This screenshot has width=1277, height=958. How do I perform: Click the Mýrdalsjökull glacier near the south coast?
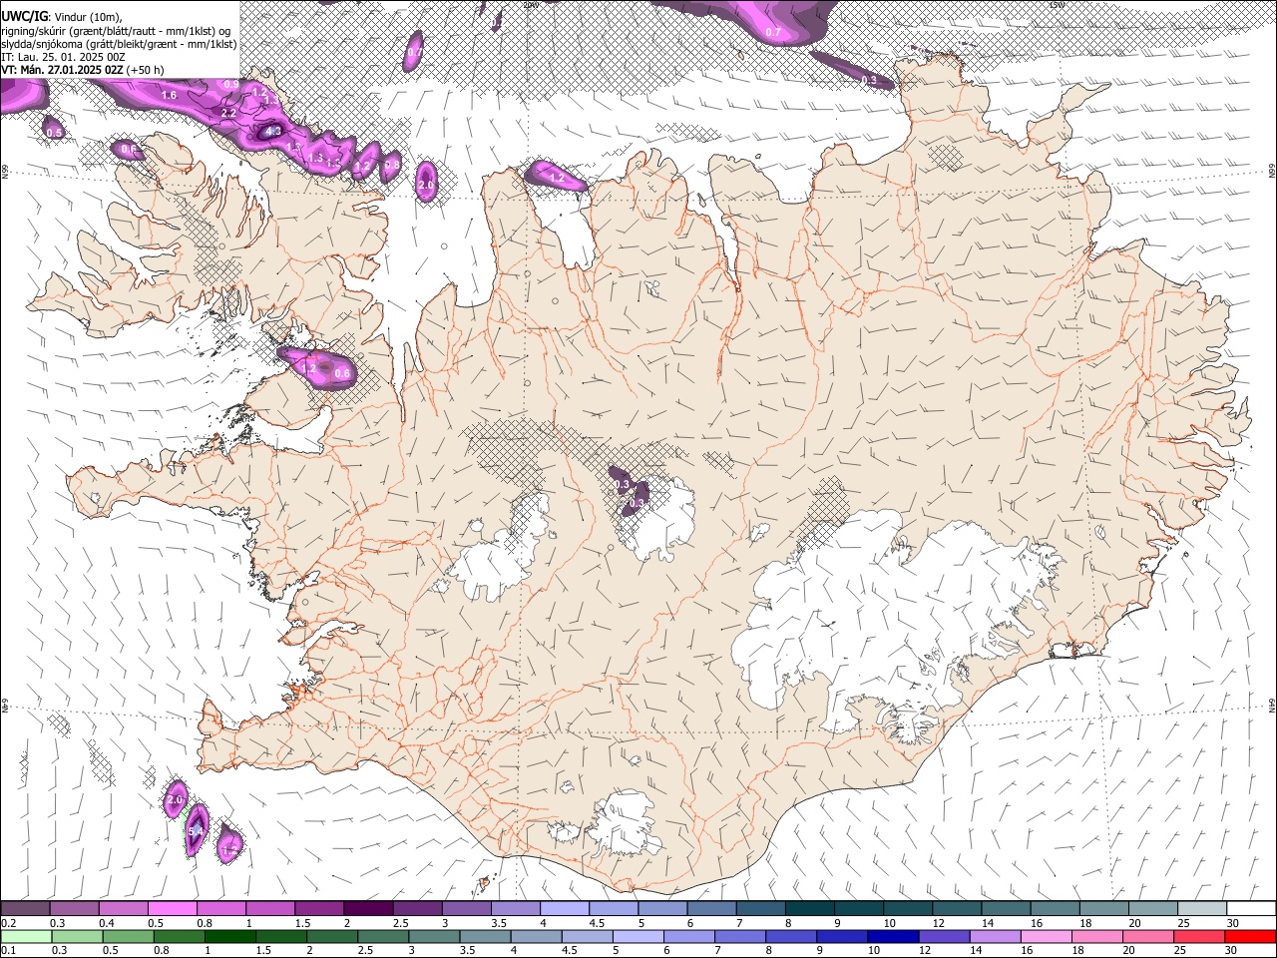624,823
